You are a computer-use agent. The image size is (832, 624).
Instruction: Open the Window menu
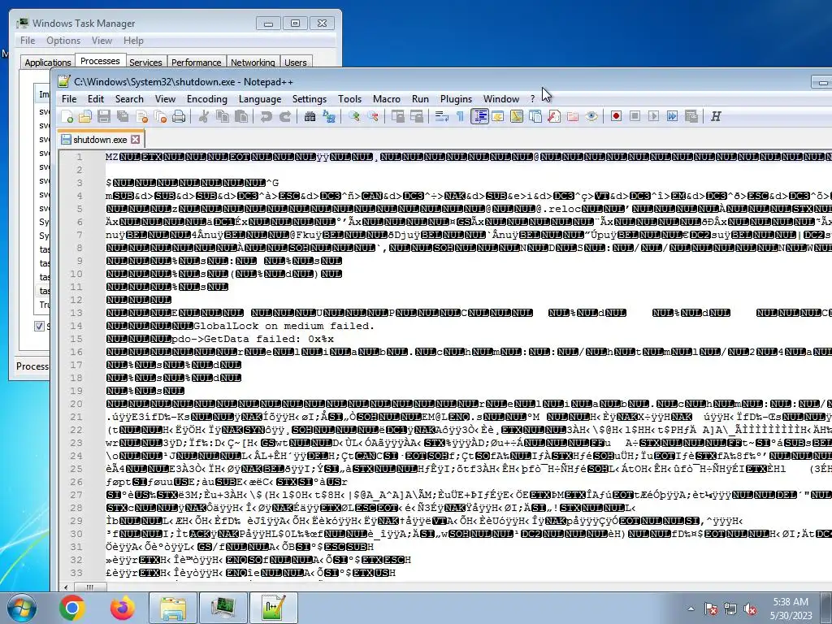pos(500,98)
